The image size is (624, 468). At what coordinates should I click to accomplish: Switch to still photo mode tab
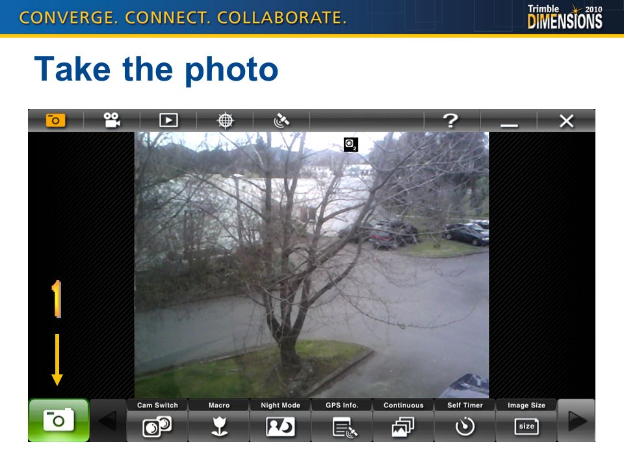(x=56, y=120)
